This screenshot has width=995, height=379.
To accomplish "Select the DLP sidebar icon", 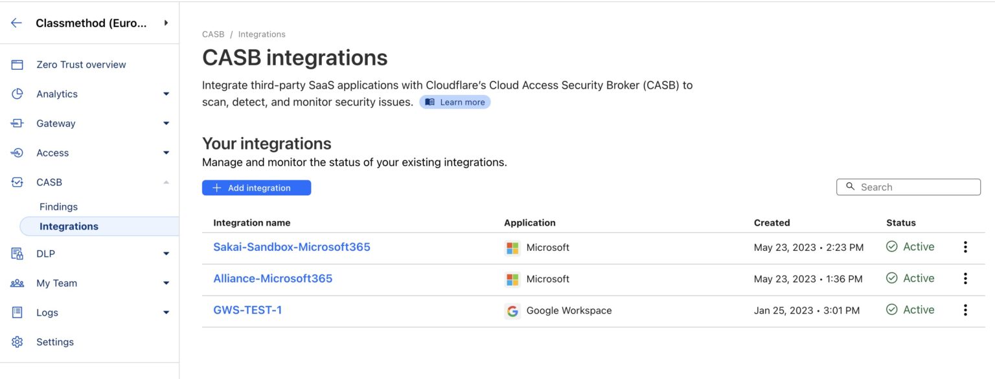I will [16, 253].
